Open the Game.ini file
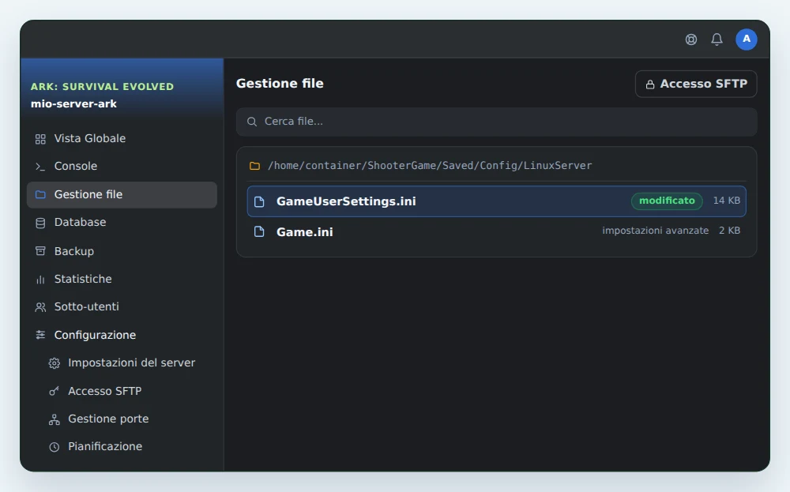This screenshot has width=790, height=492. pyautogui.click(x=496, y=231)
